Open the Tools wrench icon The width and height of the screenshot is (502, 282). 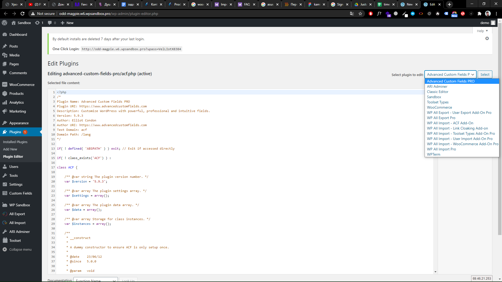click(5, 175)
